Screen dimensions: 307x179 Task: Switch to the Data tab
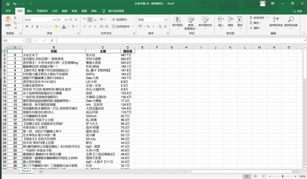[x=64, y=11]
